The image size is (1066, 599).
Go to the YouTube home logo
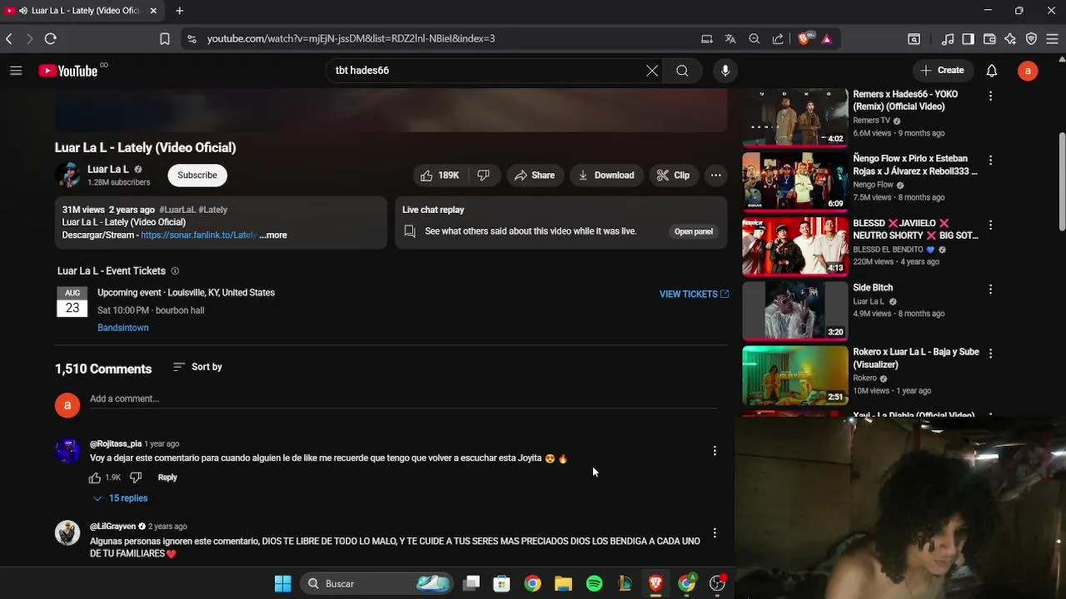[x=68, y=71]
